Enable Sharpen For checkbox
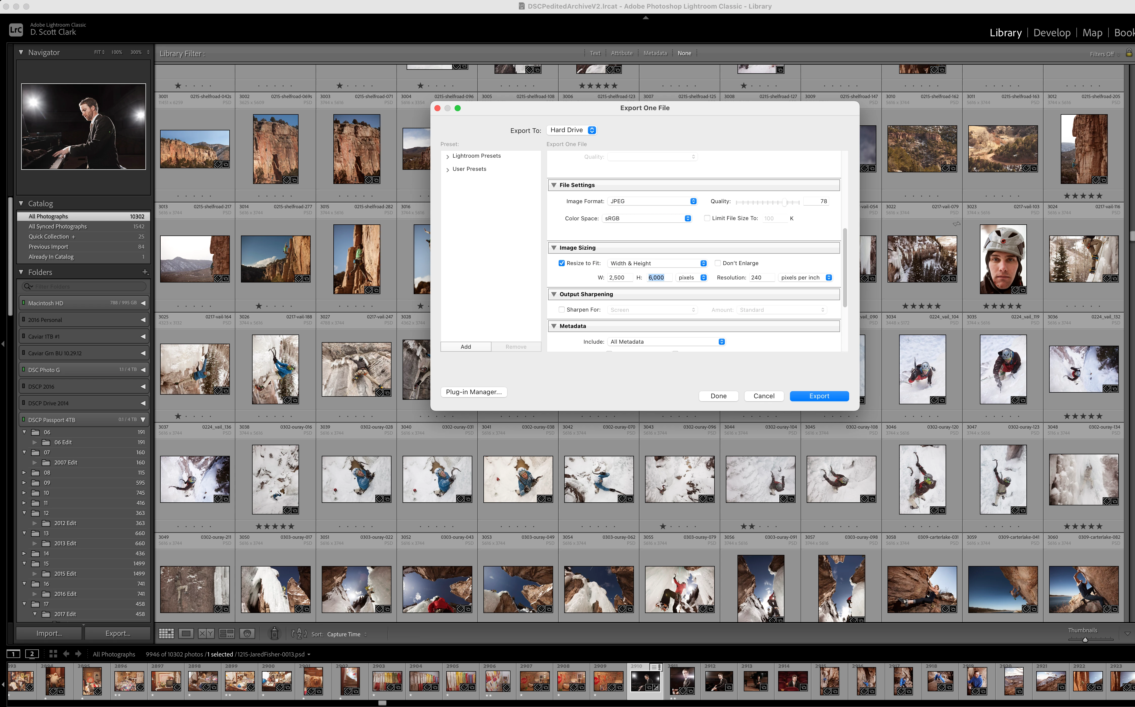The height and width of the screenshot is (707, 1135). [562, 310]
